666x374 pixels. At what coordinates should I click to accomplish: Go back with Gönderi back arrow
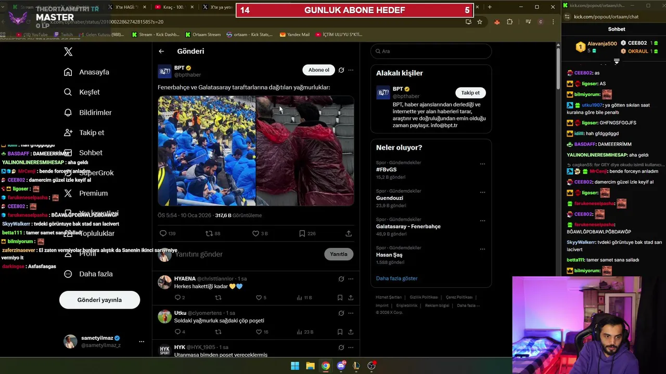pos(161,51)
